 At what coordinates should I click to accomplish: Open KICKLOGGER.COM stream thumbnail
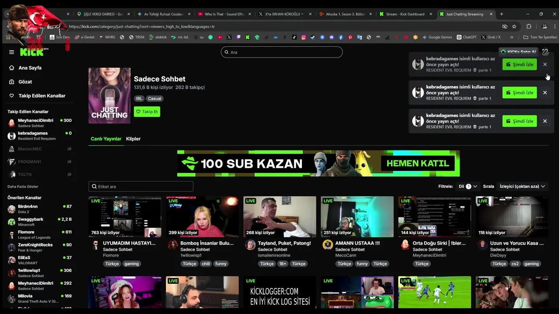279,292
